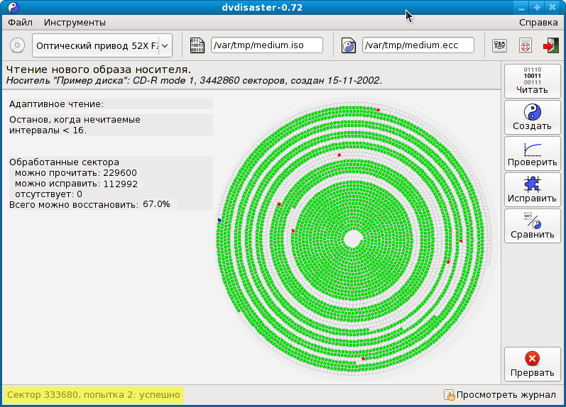Image resolution: width=566 pixels, height=407 pixels.
Task: Click the CD drive icon in toolbar
Action: click(x=17, y=45)
